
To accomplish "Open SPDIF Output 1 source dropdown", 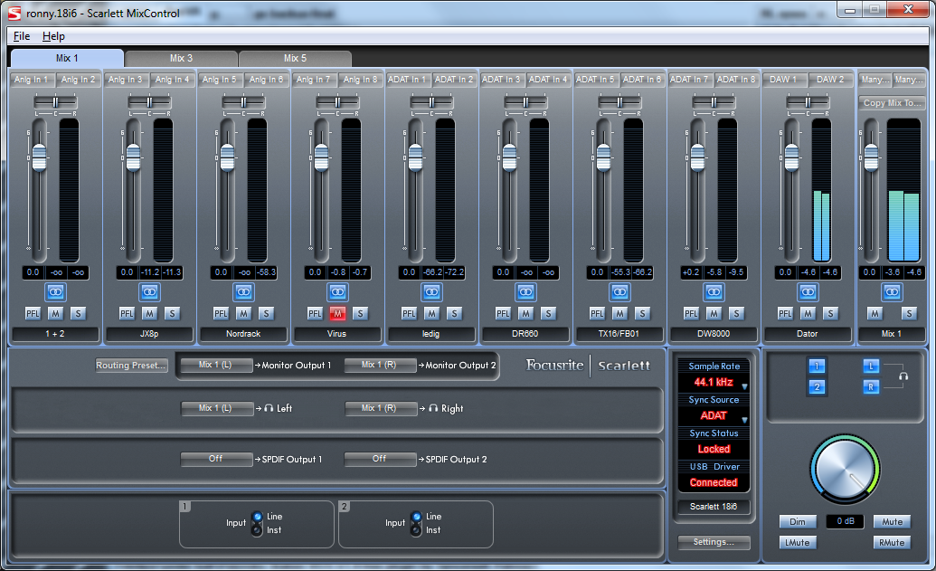I will pos(216,459).
